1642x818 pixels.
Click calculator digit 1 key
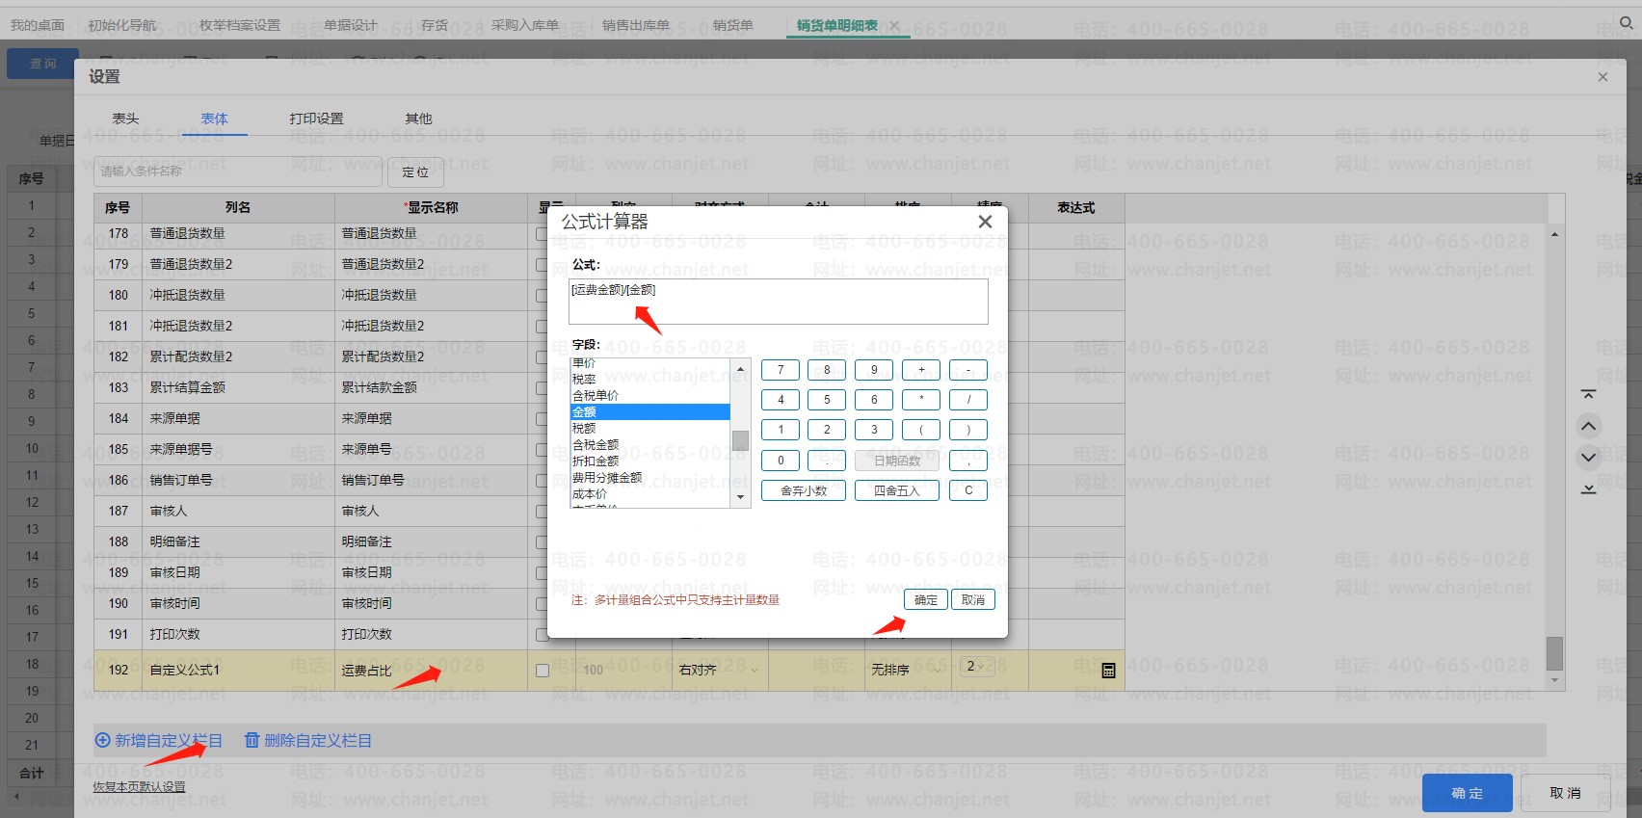coord(781,431)
